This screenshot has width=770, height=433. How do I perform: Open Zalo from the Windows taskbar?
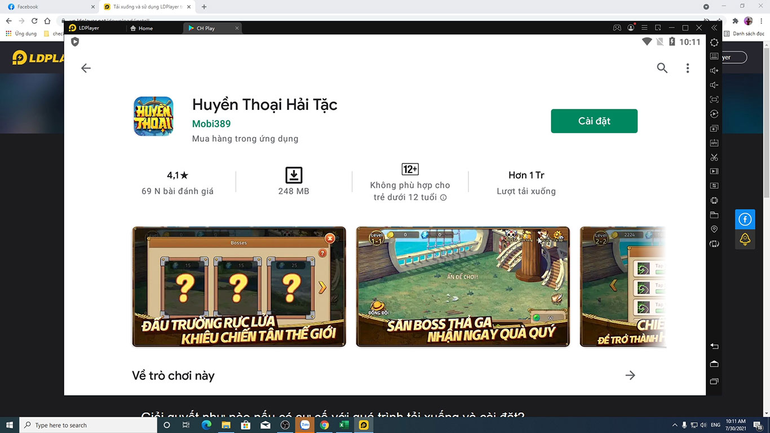[x=304, y=425]
